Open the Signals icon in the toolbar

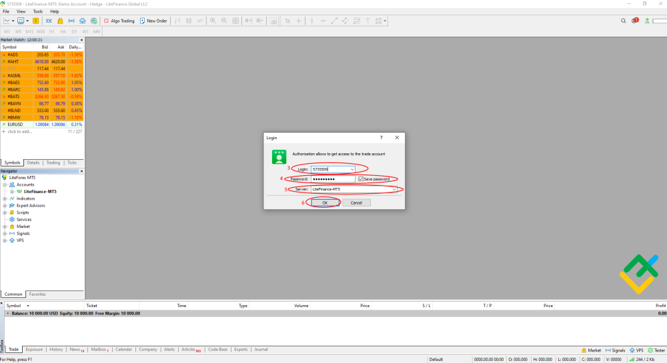click(71, 21)
